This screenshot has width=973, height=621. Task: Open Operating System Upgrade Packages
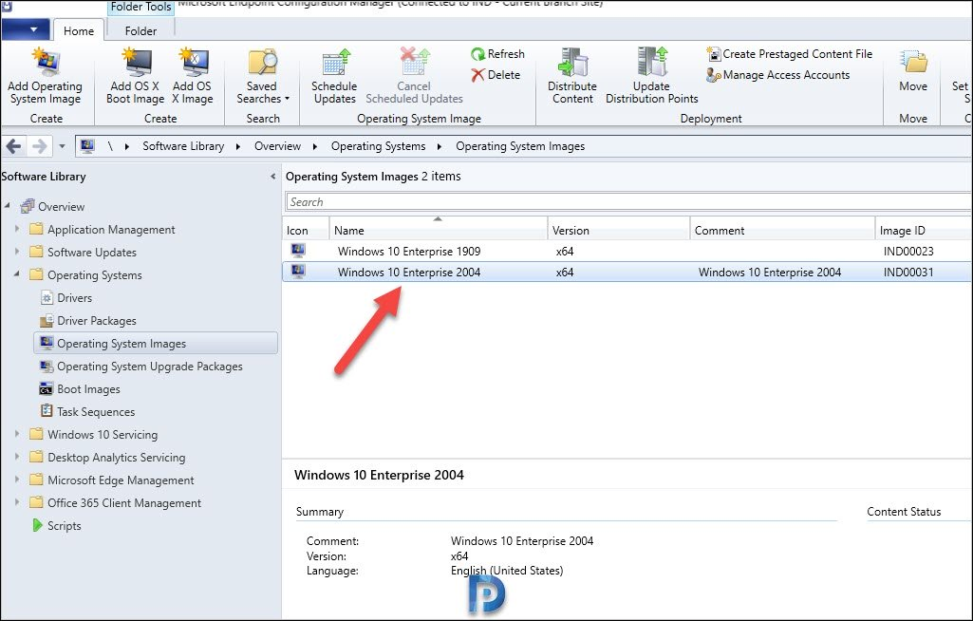[x=150, y=367]
